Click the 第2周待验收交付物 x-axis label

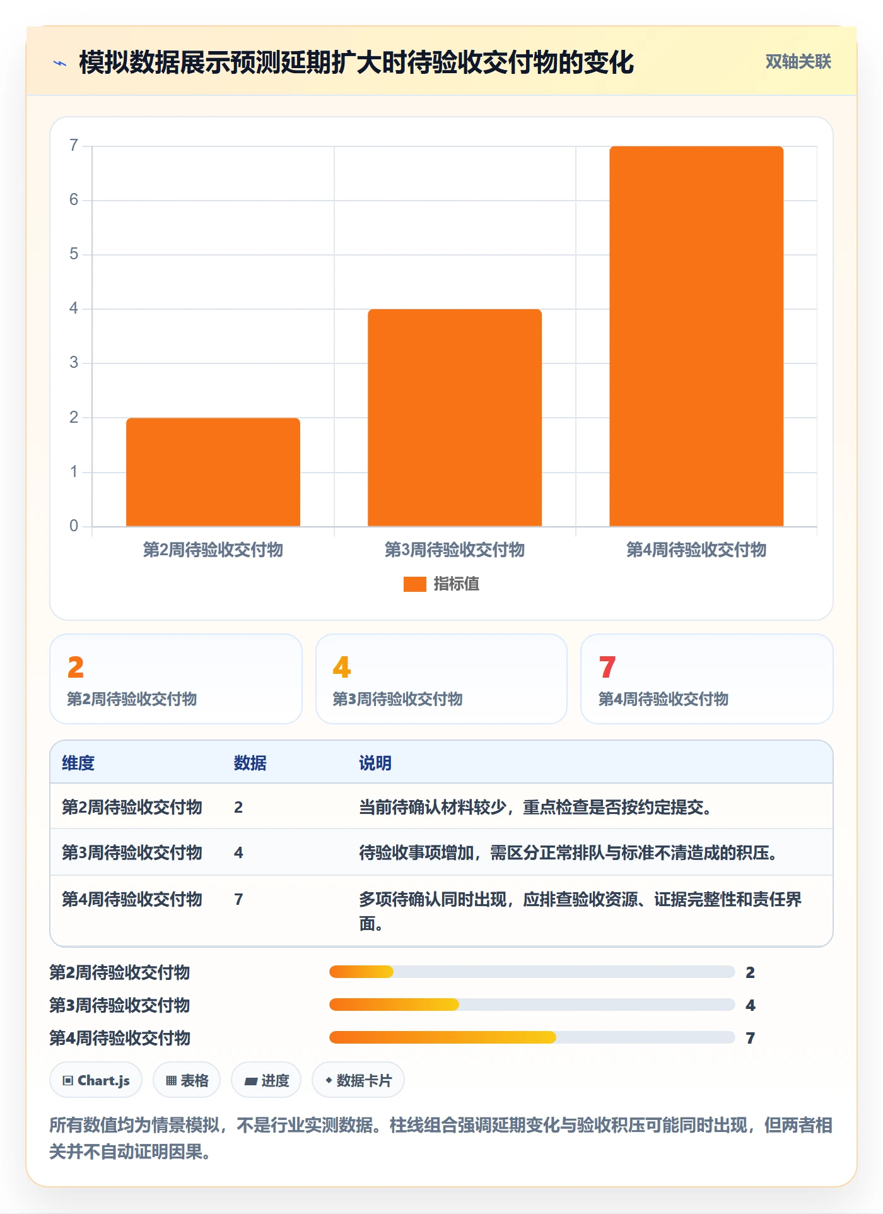213,550
